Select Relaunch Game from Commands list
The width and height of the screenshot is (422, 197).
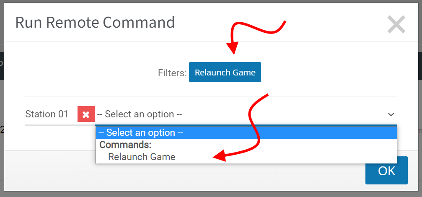pyautogui.click(x=142, y=157)
